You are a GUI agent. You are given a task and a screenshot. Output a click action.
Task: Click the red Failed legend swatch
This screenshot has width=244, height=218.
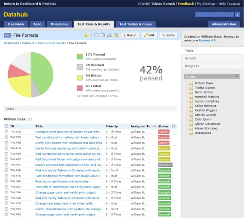click(80, 88)
